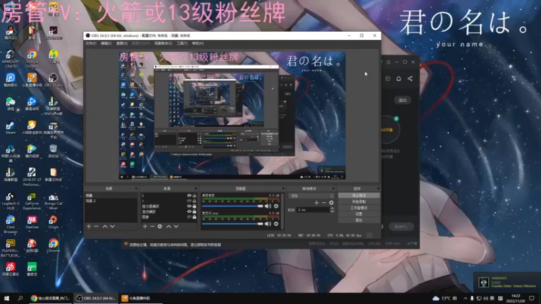Image resolution: width=541 pixels, height=304 pixels.
Task: Toggle lock for 图像 source
Action: pos(194,217)
